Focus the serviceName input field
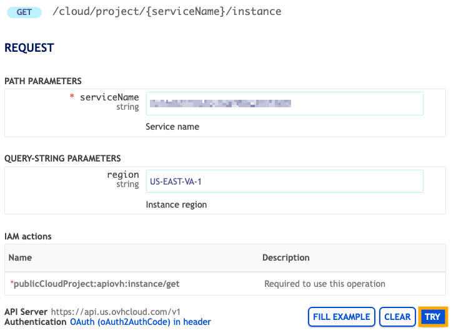Image resolution: width=451 pixels, height=333 pixels. click(x=284, y=104)
